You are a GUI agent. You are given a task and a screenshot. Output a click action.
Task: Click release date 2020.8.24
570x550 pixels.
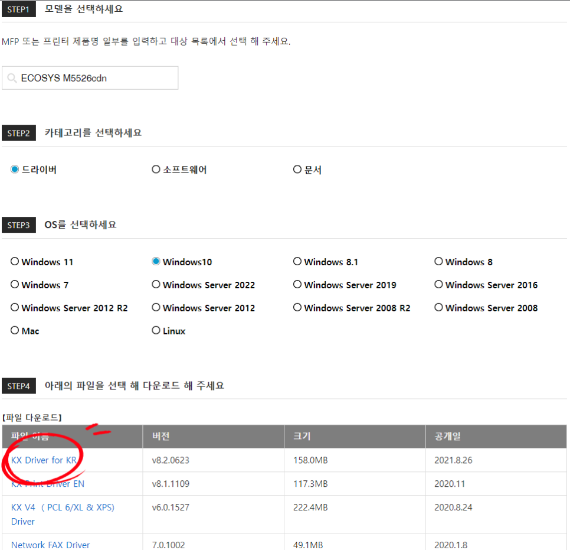[453, 507]
